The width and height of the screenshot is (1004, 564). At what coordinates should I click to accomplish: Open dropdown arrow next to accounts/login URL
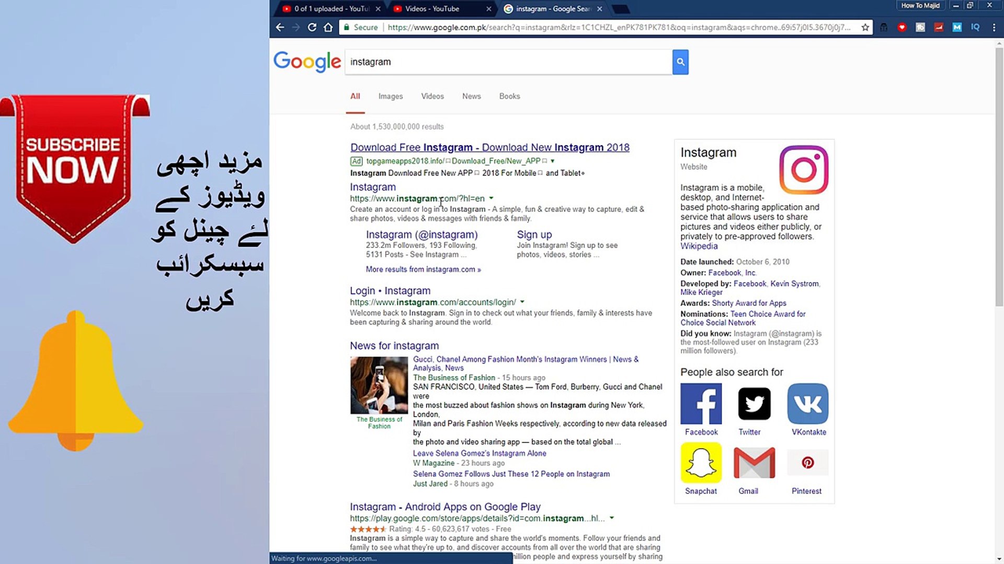[522, 302]
